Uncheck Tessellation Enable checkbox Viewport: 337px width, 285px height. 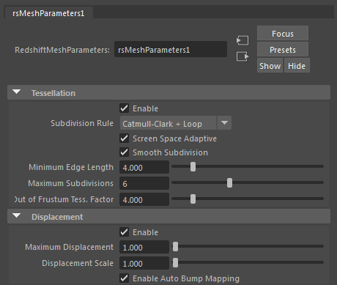125,108
